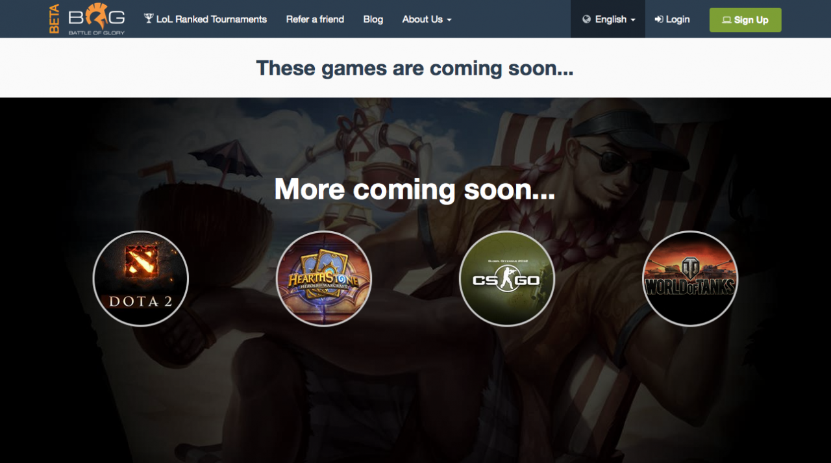The width and height of the screenshot is (831, 463).
Task: Open the Dota 2 game circle
Action: [141, 279]
